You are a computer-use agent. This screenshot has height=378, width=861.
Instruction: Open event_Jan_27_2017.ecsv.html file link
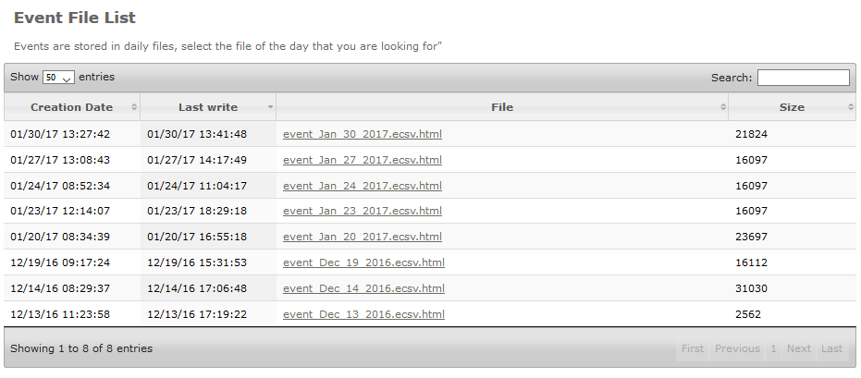(363, 160)
